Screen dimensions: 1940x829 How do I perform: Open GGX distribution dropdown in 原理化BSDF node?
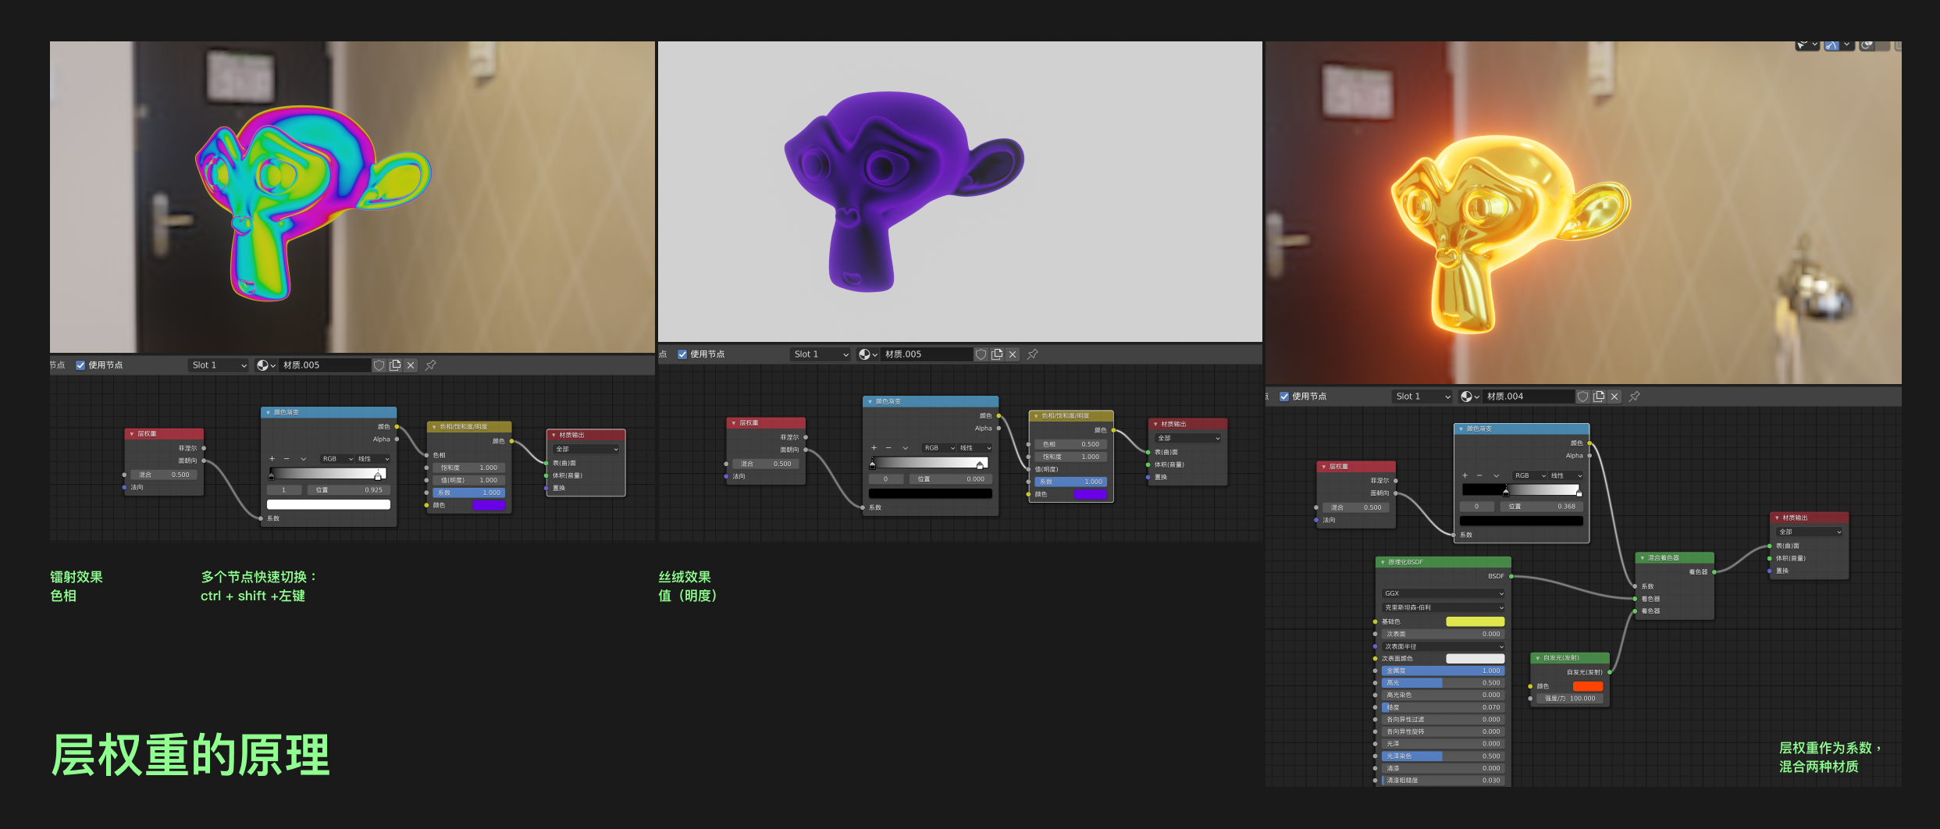(1443, 593)
